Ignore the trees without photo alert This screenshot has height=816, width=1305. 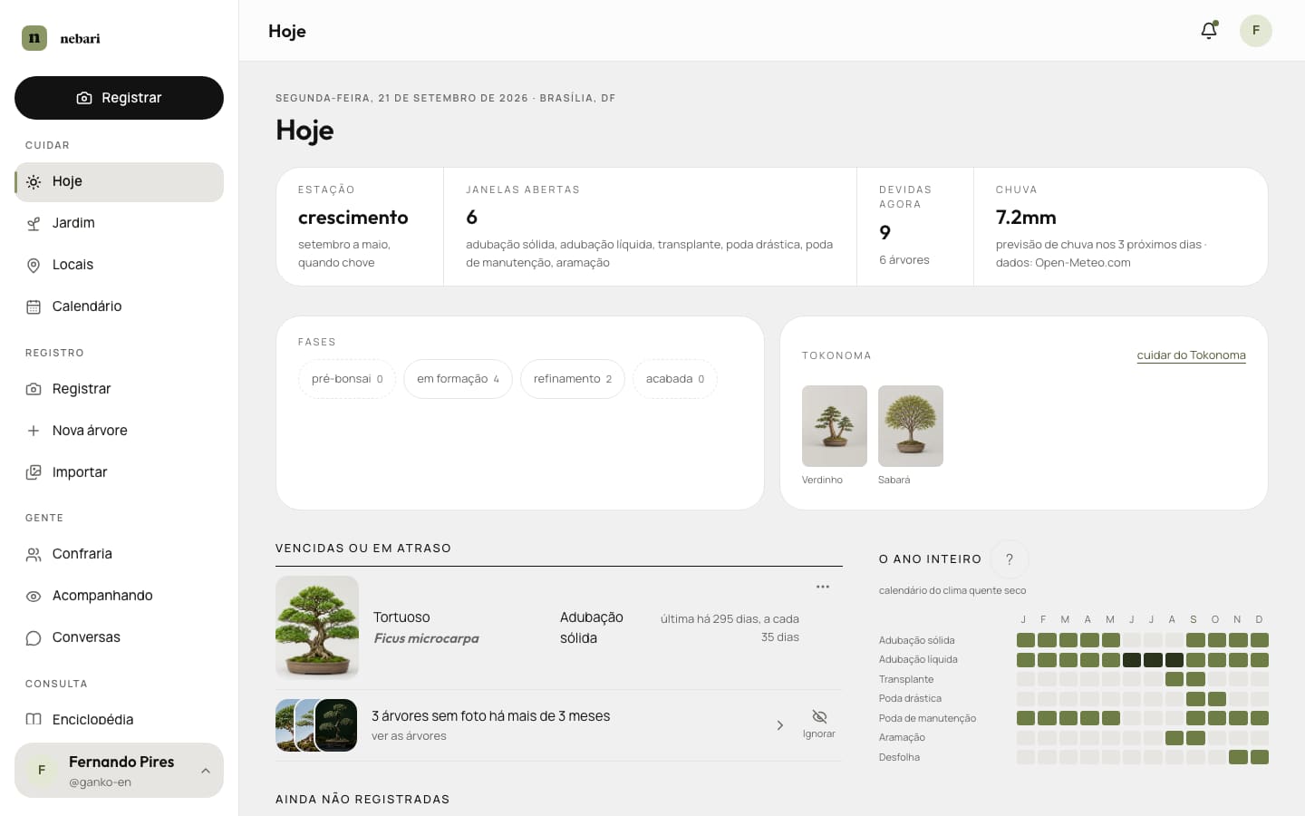pyautogui.click(x=819, y=724)
